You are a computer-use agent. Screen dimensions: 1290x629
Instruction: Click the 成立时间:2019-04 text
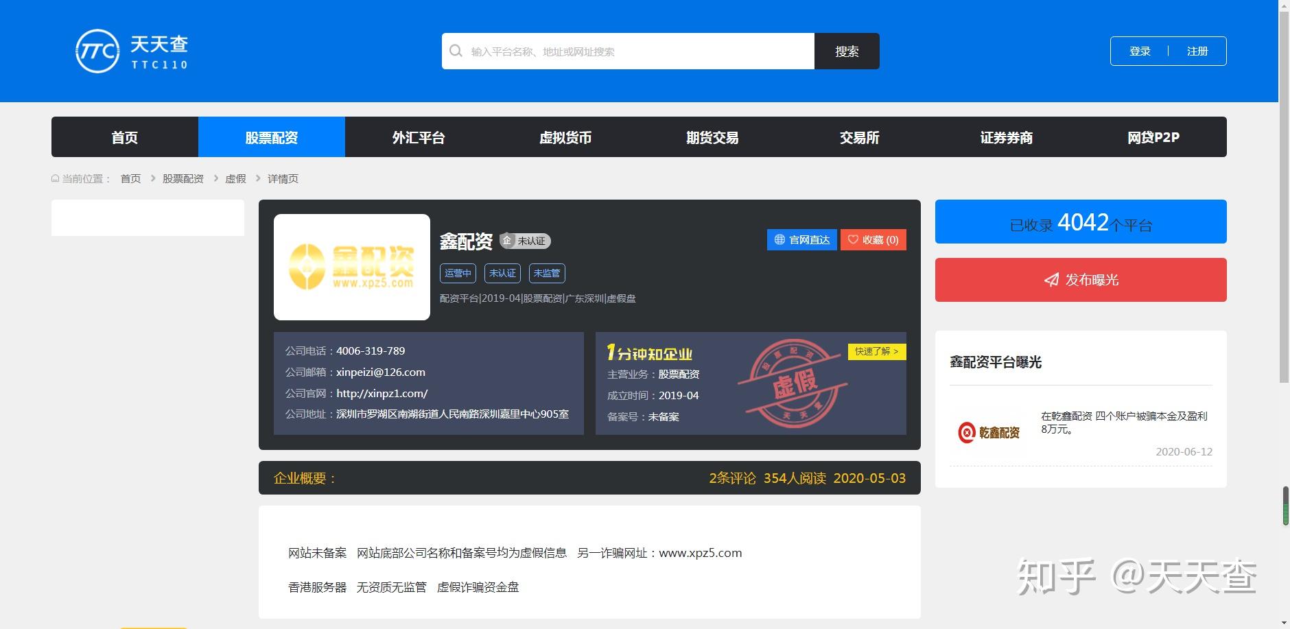click(x=653, y=395)
